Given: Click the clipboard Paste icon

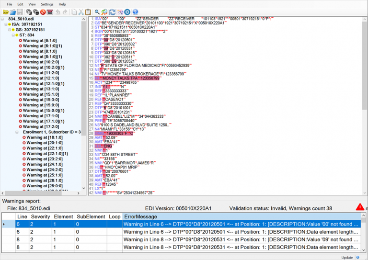Looking at the screenshot, I should pos(88,12).
